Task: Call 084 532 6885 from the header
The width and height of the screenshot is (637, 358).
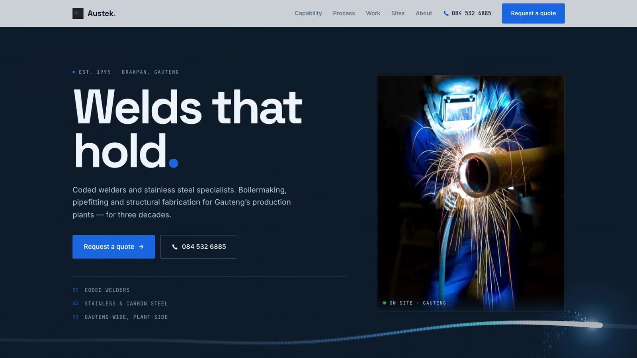Action: (x=467, y=14)
